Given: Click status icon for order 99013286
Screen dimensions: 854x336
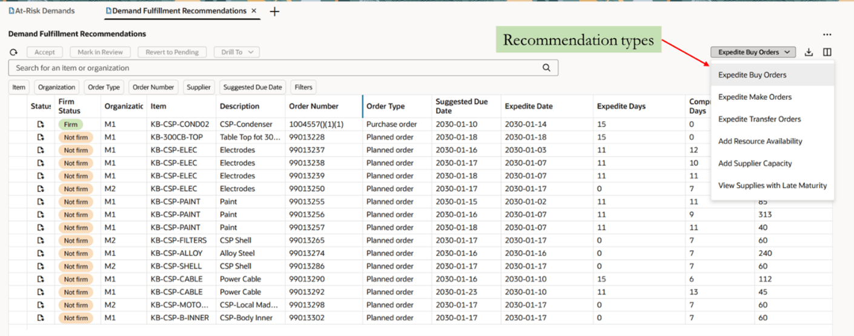Looking at the screenshot, I should [x=41, y=266].
